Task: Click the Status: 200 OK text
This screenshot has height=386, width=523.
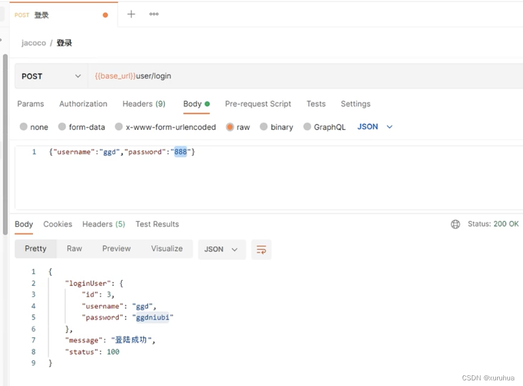Action: pyautogui.click(x=493, y=224)
